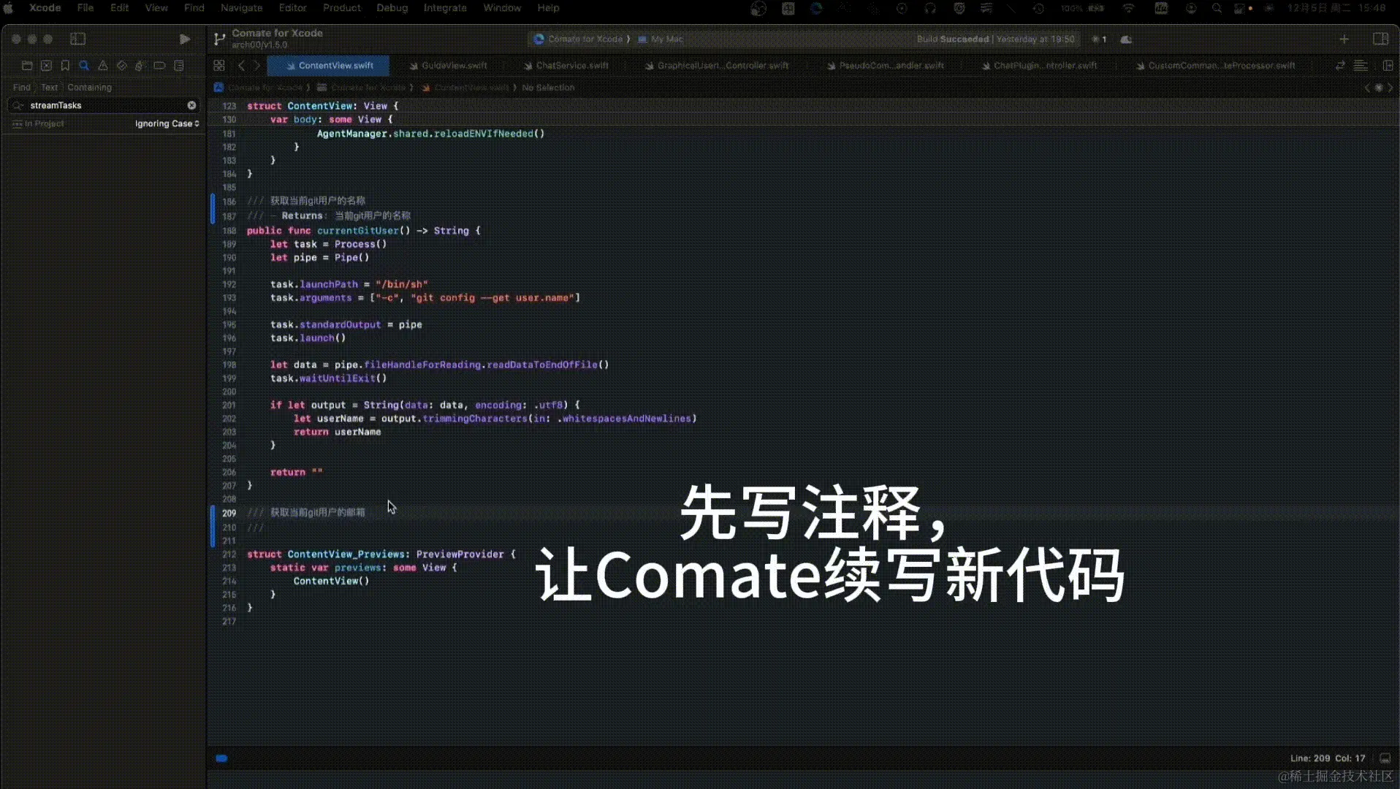This screenshot has width=1400, height=789.
Task: Click the line 209 comment text
Action: click(x=306, y=513)
